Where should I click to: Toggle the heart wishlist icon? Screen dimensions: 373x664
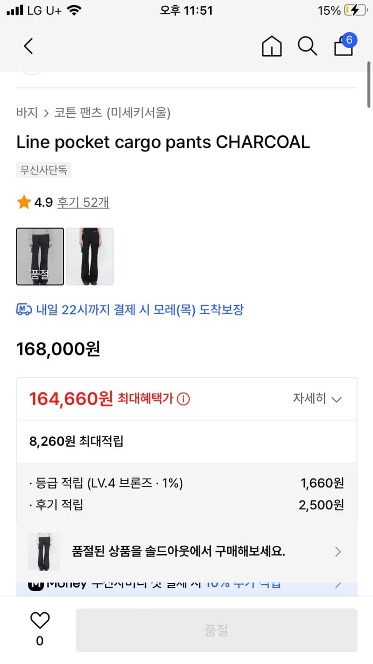pyautogui.click(x=40, y=621)
